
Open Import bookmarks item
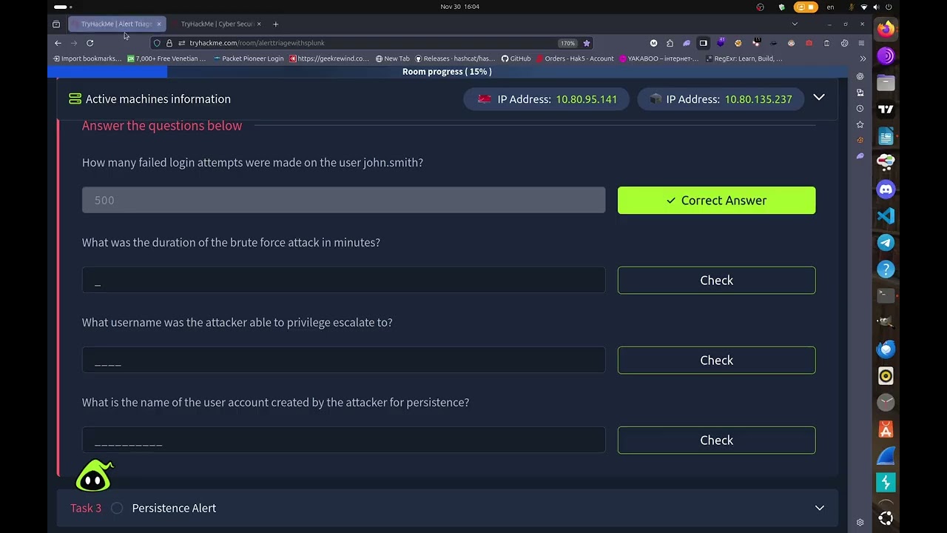coord(87,58)
